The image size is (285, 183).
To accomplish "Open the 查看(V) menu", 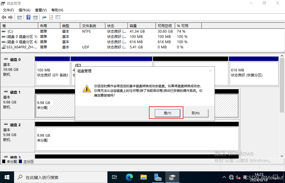I will [41, 10].
